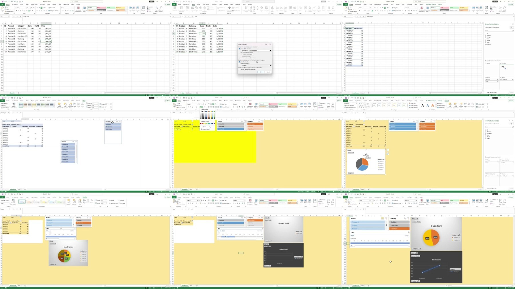Check the Sales field in PivotChart Fields pane
This screenshot has height=289, width=515.
[x=486, y=135]
